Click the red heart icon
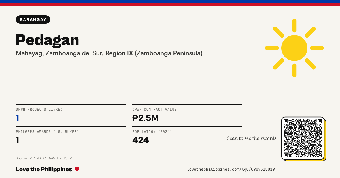Screen dimensions: 340x178 pyautogui.click(x=77, y=169)
